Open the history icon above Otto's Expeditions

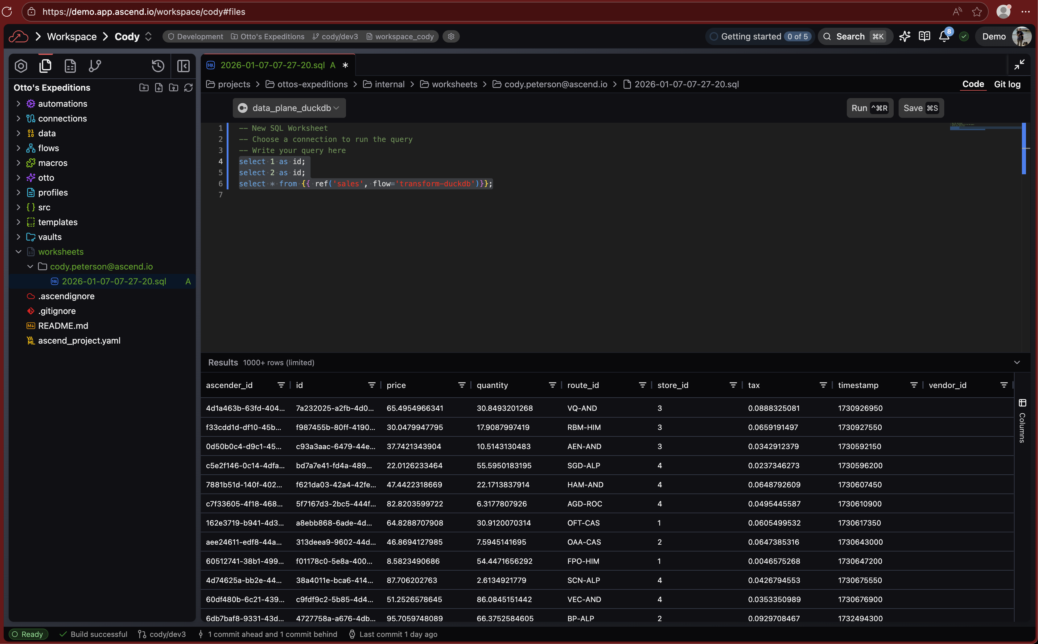pos(158,66)
